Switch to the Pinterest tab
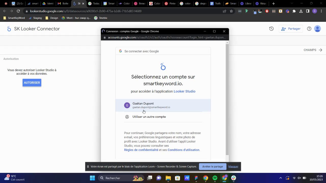The image size is (326, 183). [x=170, y=4]
